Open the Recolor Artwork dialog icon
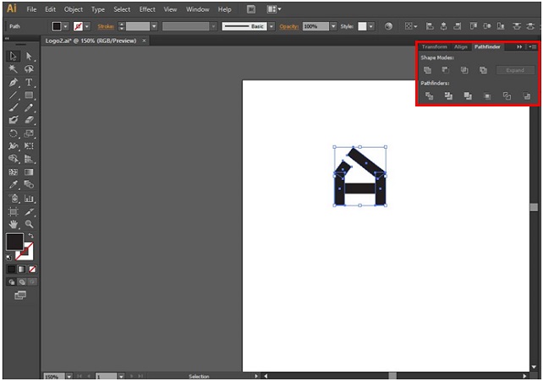 pyautogui.click(x=388, y=26)
